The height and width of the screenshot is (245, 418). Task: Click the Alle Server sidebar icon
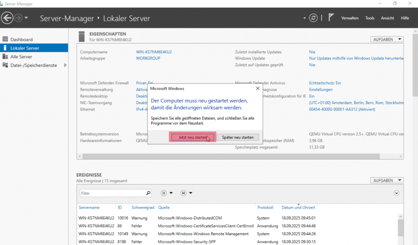[x=5, y=57]
